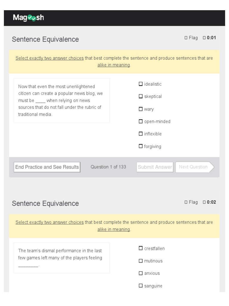Flag the second question
This screenshot has height=306, width=229.
click(191, 202)
